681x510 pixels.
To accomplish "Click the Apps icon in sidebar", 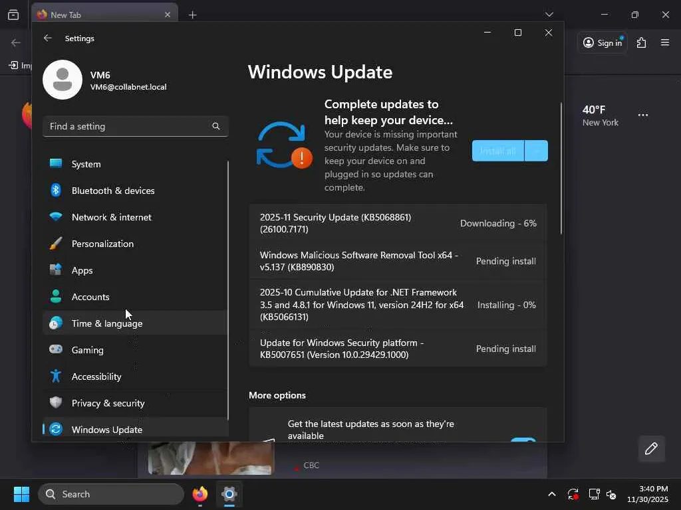I will (x=56, y=270).
